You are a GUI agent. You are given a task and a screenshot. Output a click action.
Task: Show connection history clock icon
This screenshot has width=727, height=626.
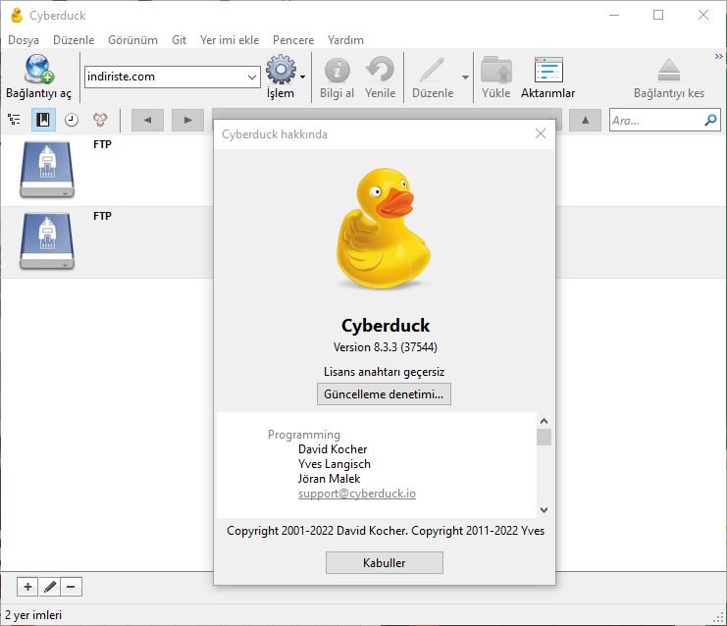pyautogui.click(x=71, y=120)
